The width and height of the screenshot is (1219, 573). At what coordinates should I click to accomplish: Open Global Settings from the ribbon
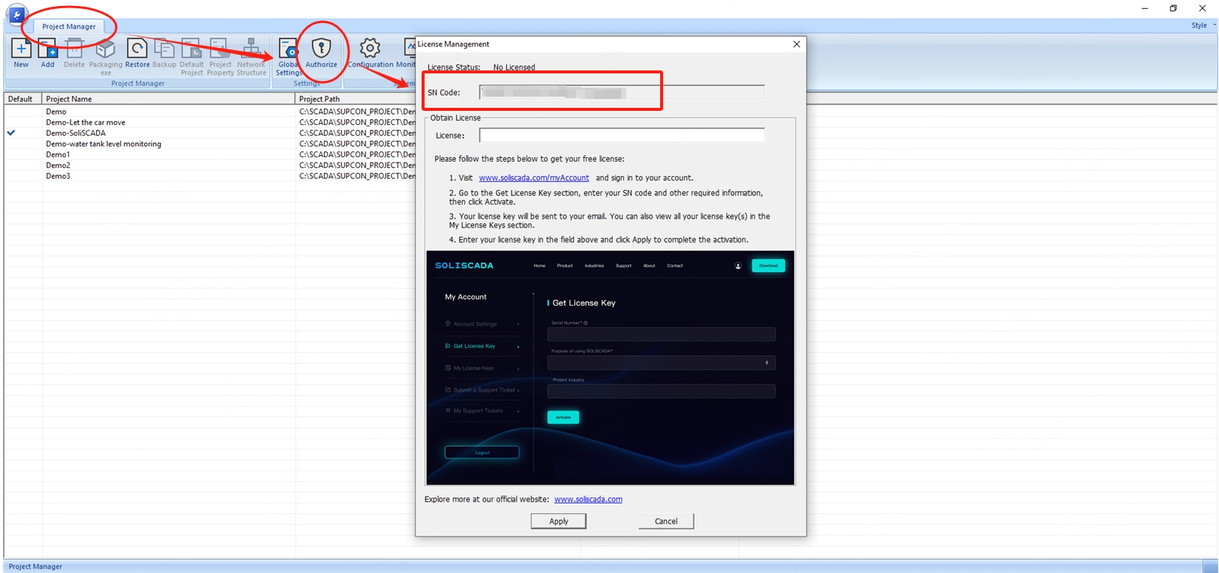tap(288, 57)
